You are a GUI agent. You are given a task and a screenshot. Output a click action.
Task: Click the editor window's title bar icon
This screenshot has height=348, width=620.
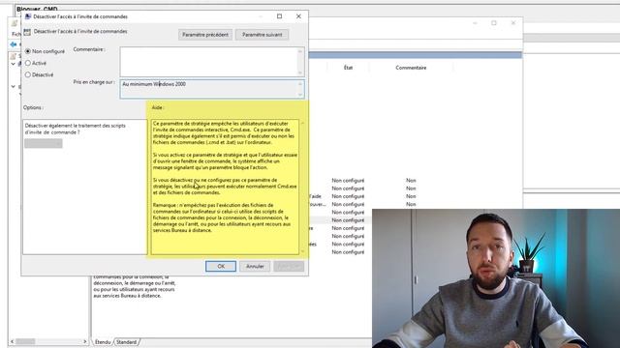[15, 23]
